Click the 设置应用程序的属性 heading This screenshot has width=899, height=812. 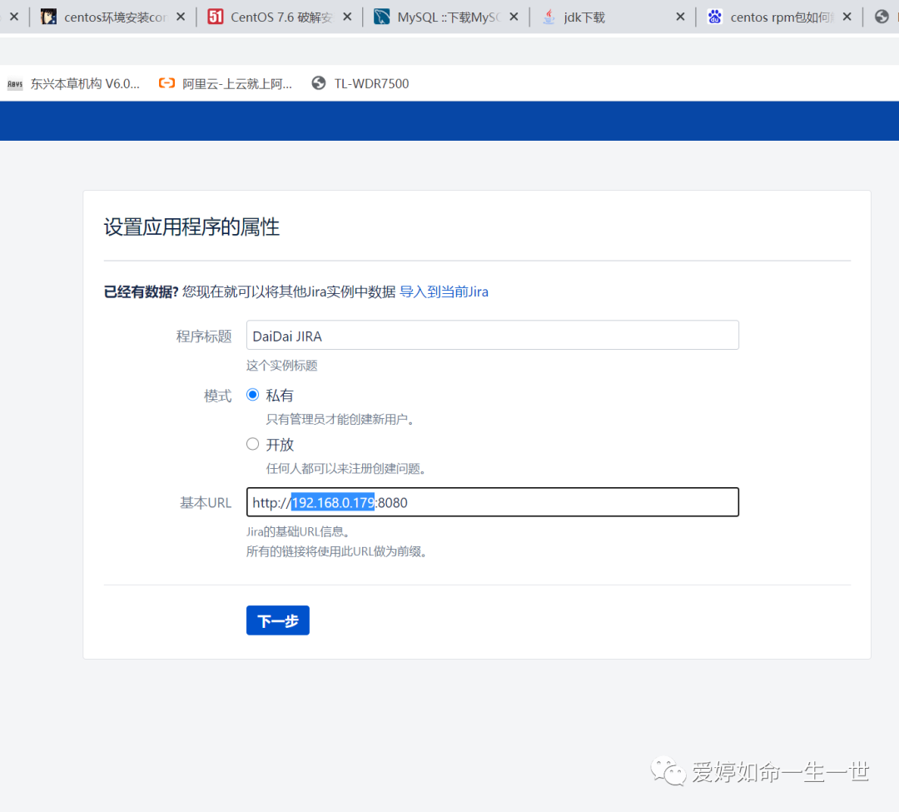point(191,227)
